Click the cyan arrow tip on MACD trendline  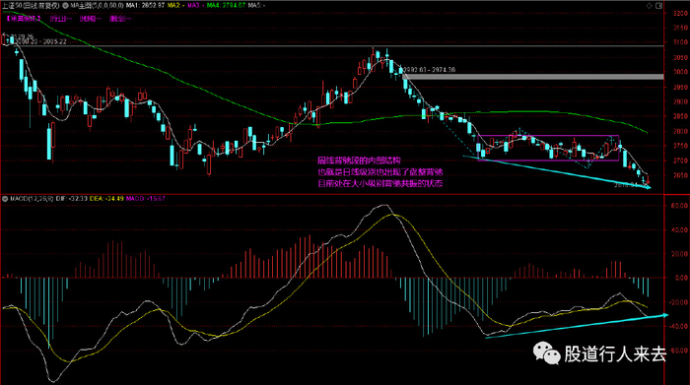click(665, 315)
